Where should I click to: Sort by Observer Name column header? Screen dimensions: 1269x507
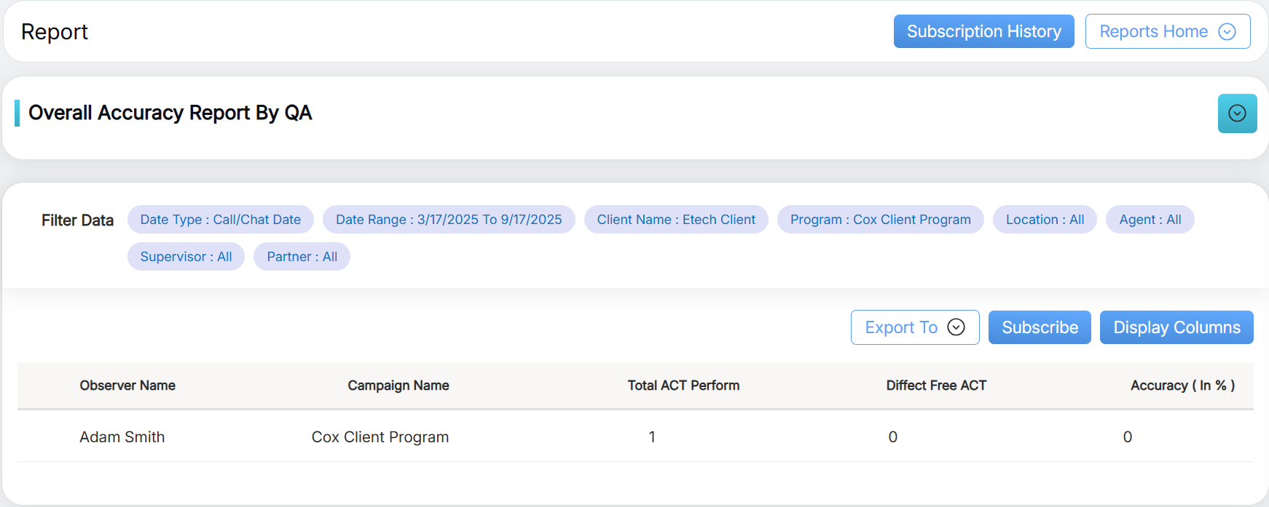(x=127, y=386)
